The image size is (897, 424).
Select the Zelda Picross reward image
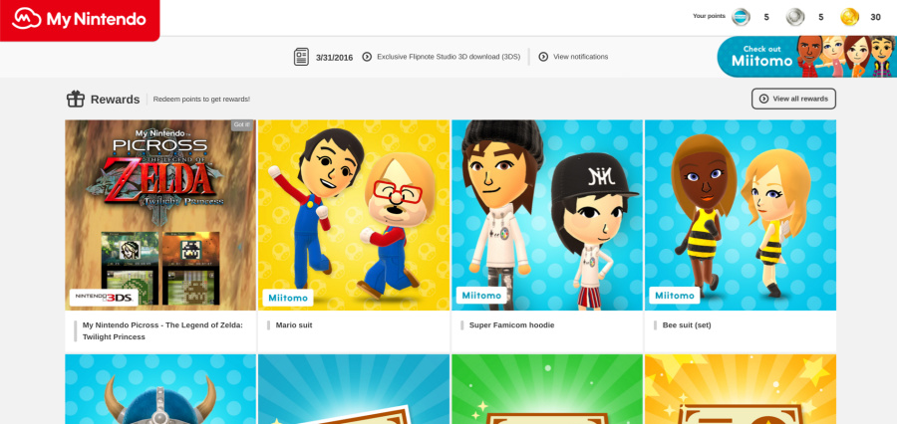[160, 215]
